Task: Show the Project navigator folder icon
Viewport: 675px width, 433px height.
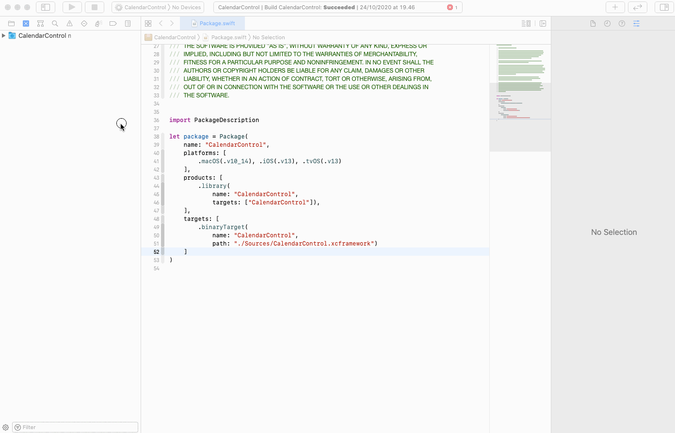Action: [11, 23]
